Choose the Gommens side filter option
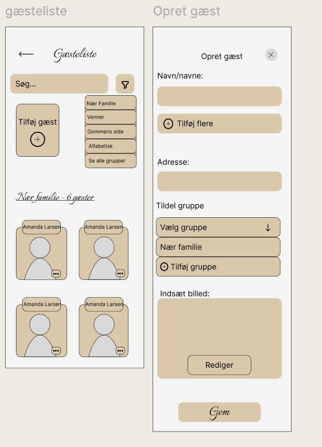 click(110, 132)
